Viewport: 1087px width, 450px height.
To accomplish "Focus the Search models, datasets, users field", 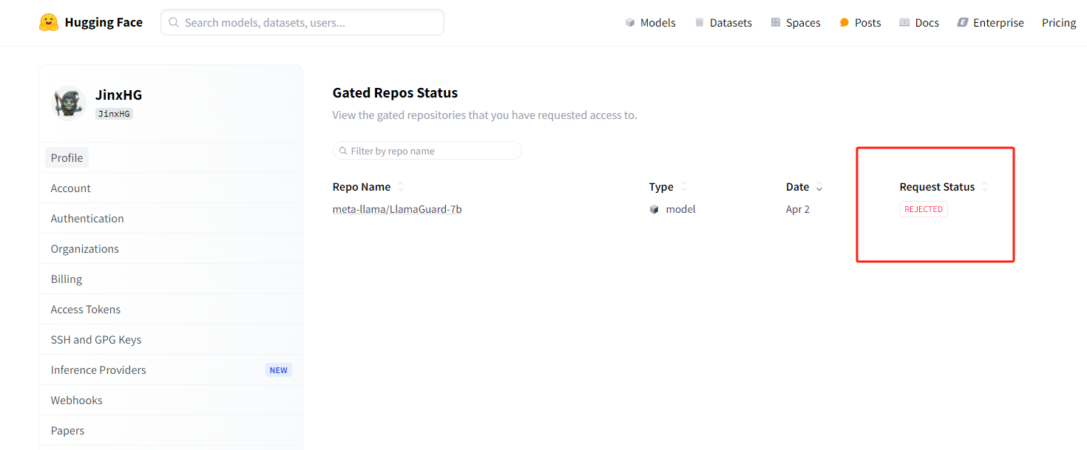I will tap(302, 22).
